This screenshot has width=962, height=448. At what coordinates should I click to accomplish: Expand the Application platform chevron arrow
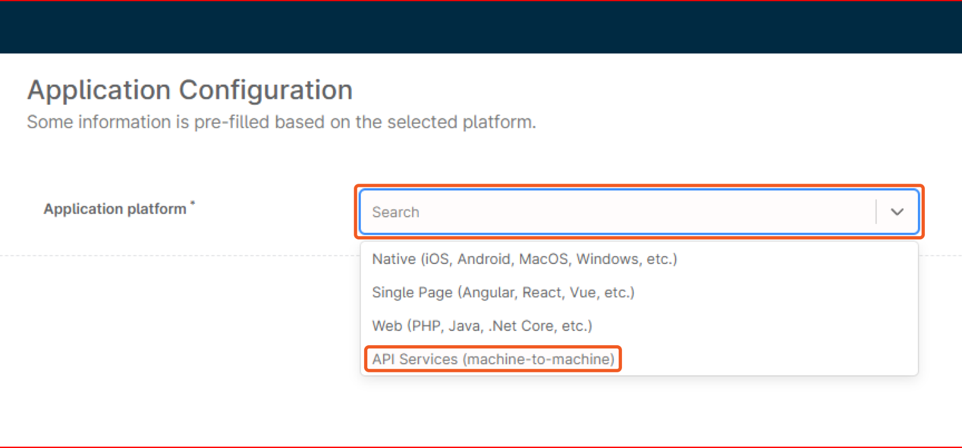[897, 212]
